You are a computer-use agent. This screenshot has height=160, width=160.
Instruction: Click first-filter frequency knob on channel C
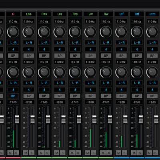tap(13, 32)
